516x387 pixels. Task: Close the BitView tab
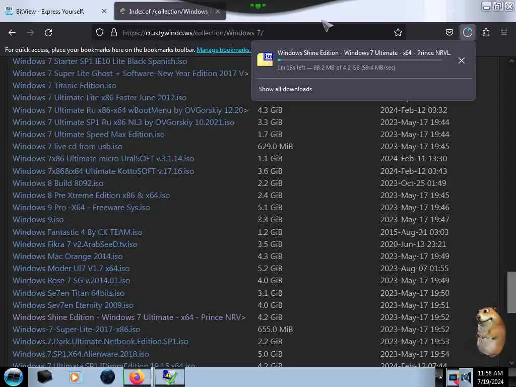pos(104,11)
